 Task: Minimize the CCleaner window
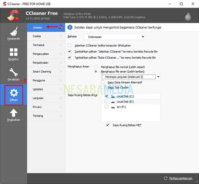point(170,4)
